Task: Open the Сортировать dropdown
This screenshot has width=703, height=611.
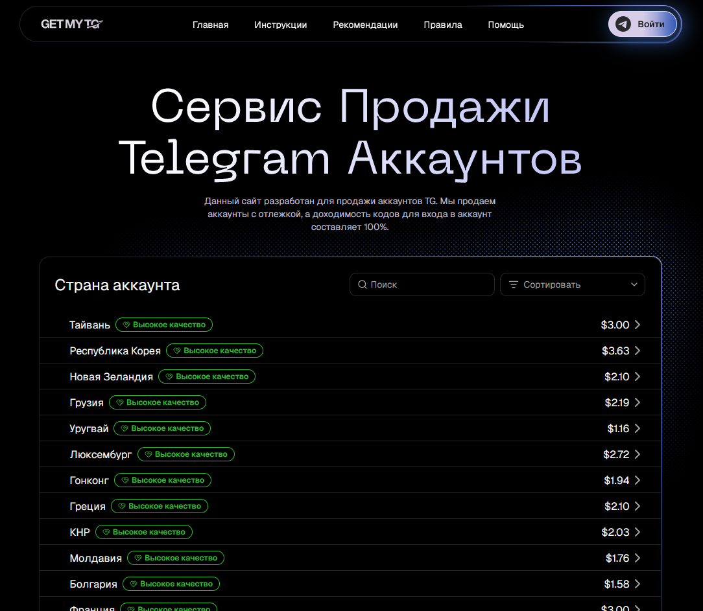Action: [x=573, y=284]
